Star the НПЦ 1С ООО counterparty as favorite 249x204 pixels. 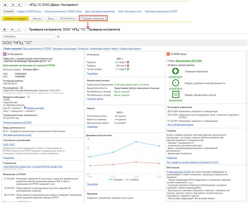pos(26,5)
